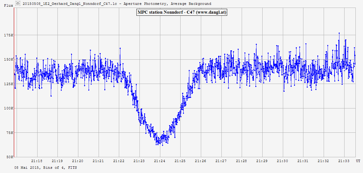The image size is (363, 173).
Task: Click the 100K flux axis value
Action: pyautogui.click(x=8, y=108)
